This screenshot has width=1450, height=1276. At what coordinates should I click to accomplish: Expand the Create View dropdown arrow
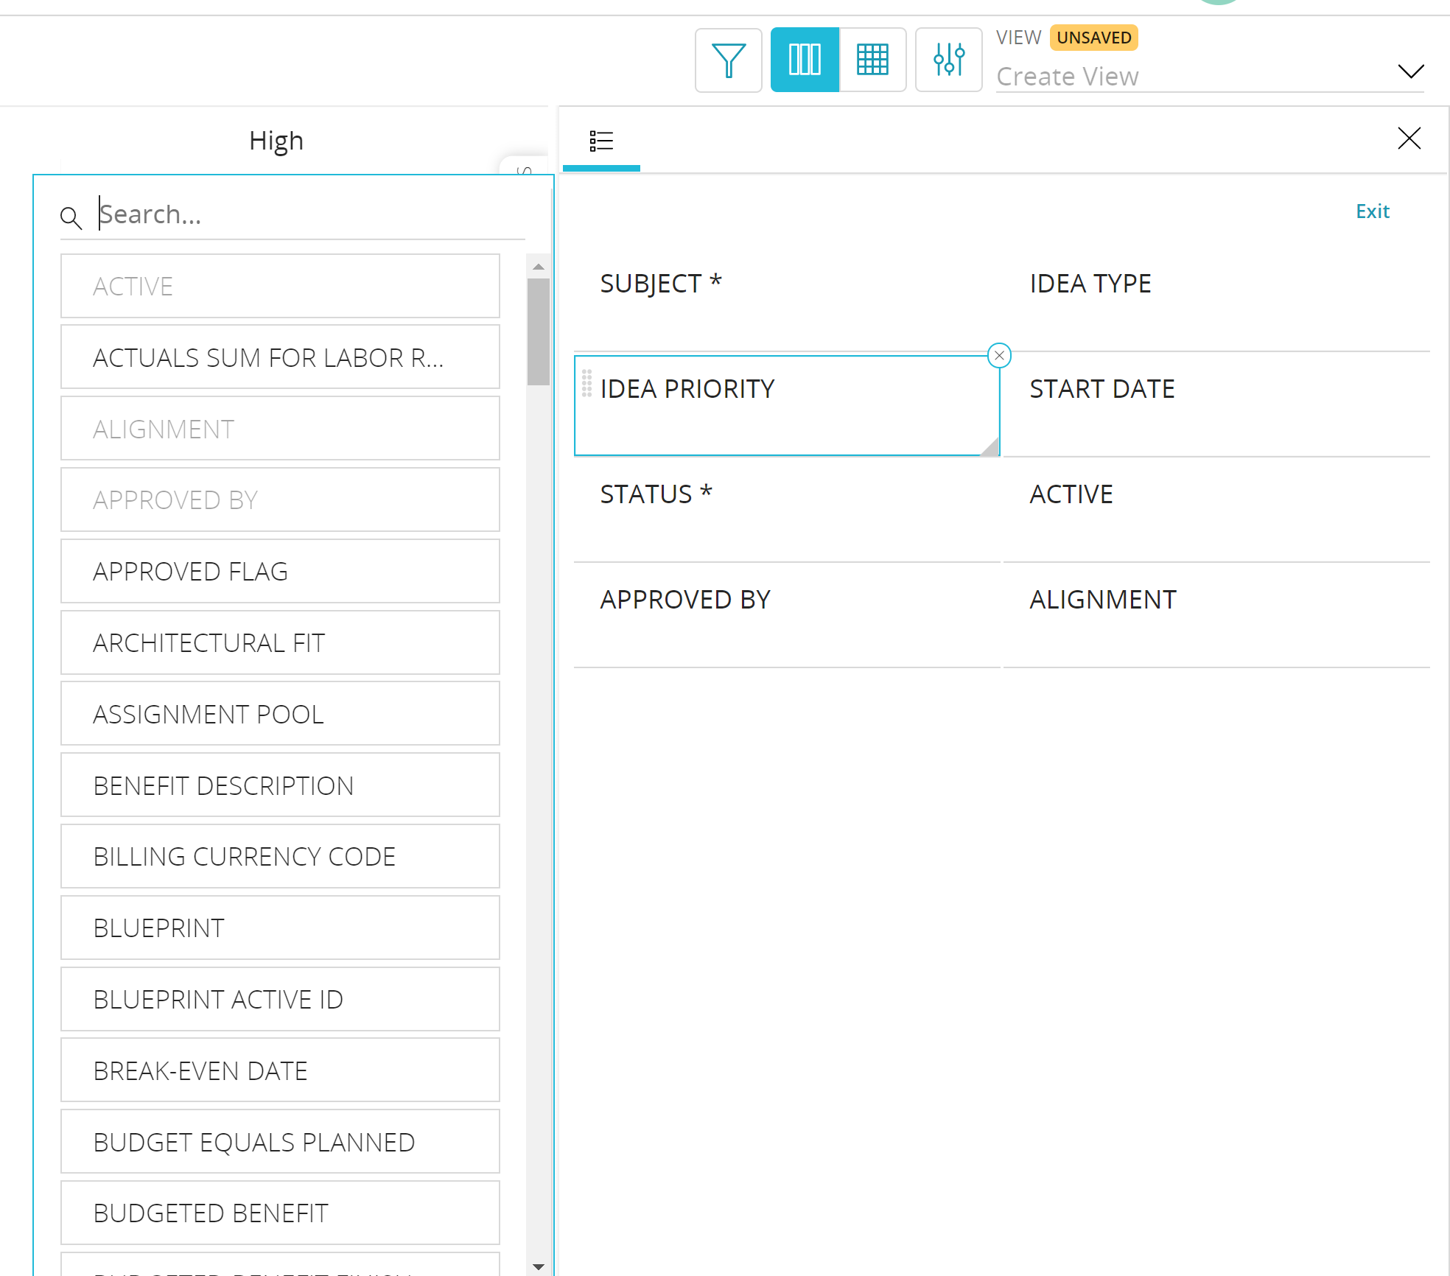(1410, 71)
